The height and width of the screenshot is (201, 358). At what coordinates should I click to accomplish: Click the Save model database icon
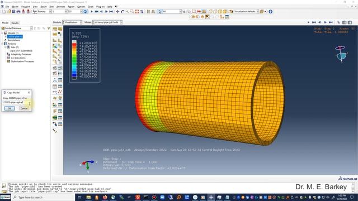point(13,11)
